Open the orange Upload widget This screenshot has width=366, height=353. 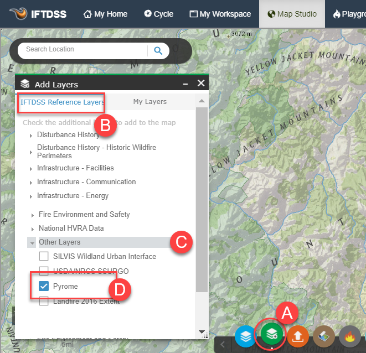click(x=298, y=336)
